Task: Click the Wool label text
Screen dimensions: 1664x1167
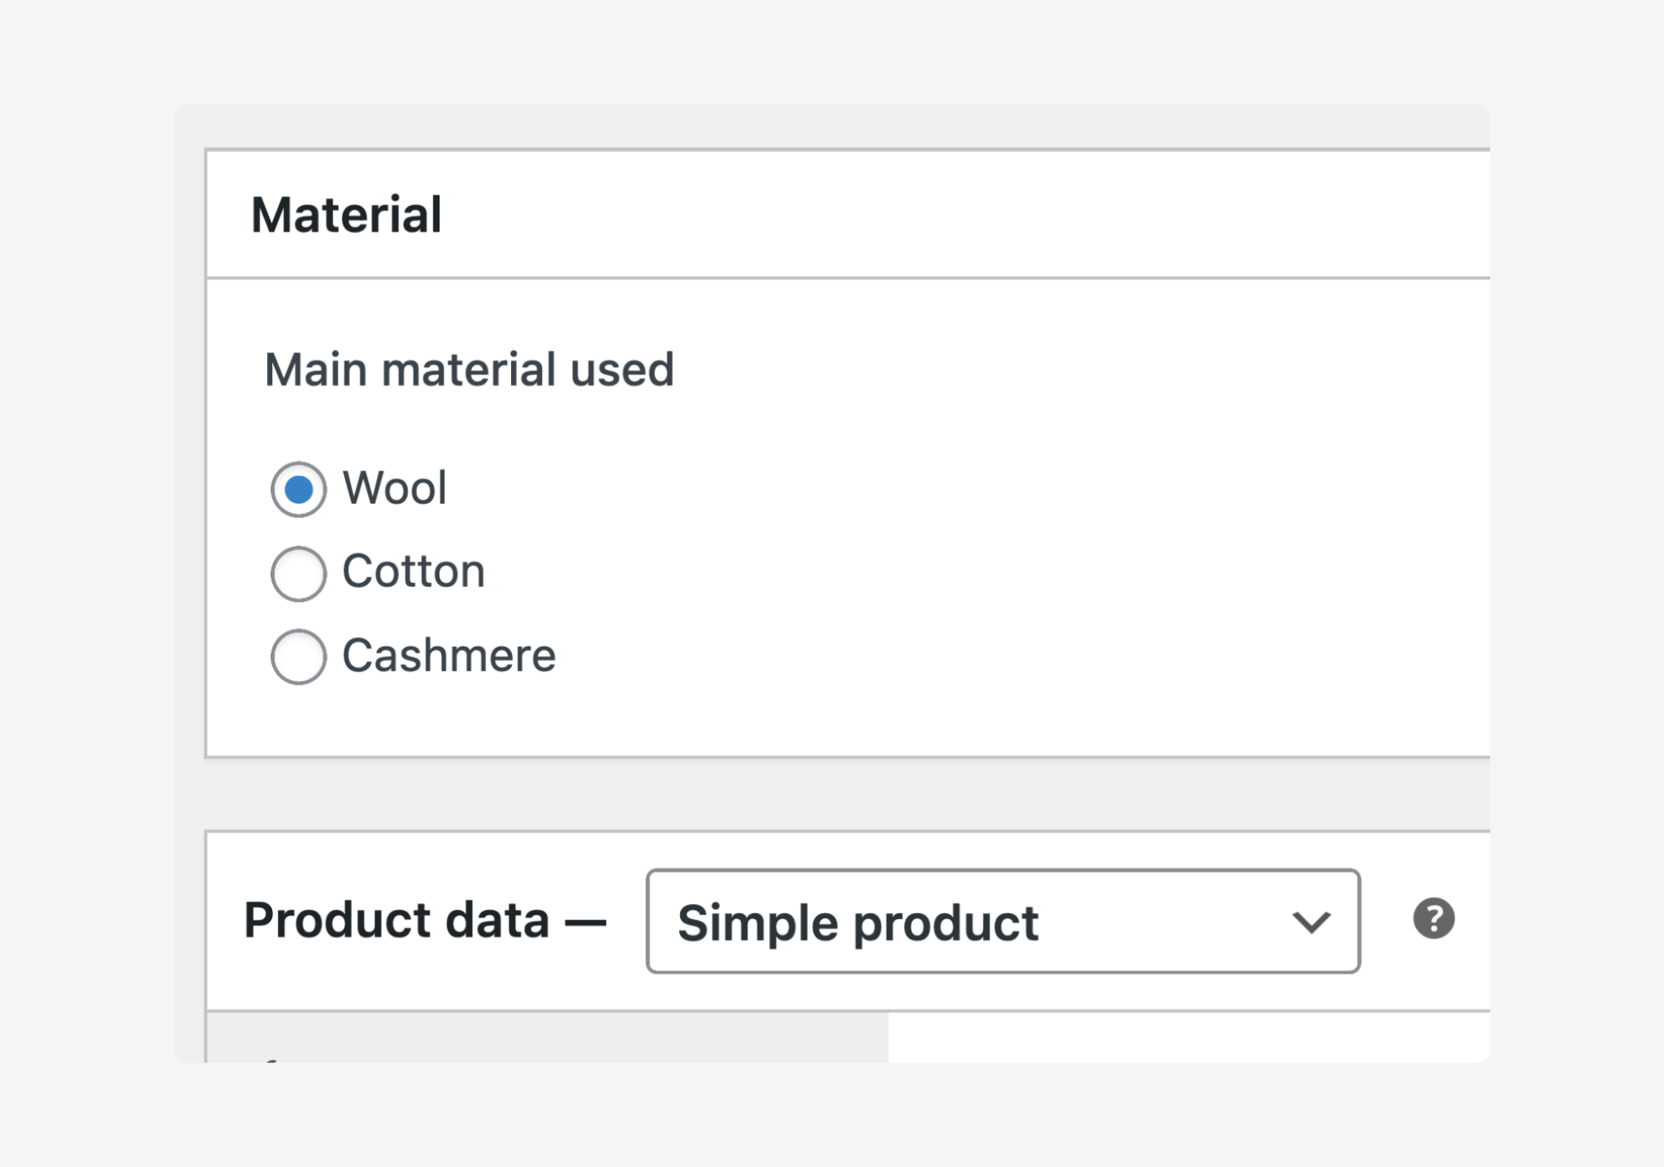Action: pos(396,489)
